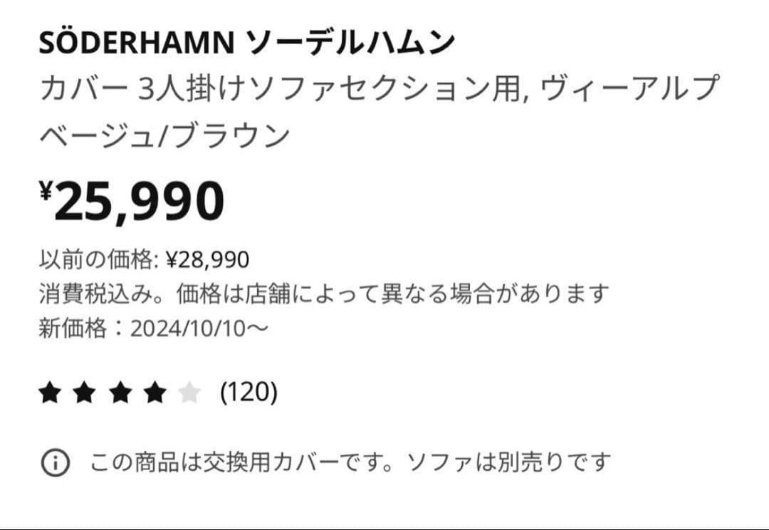Click the カバー 3人掛けソファセクション用 description
The image size is (769, 530).
pos(281,90)
